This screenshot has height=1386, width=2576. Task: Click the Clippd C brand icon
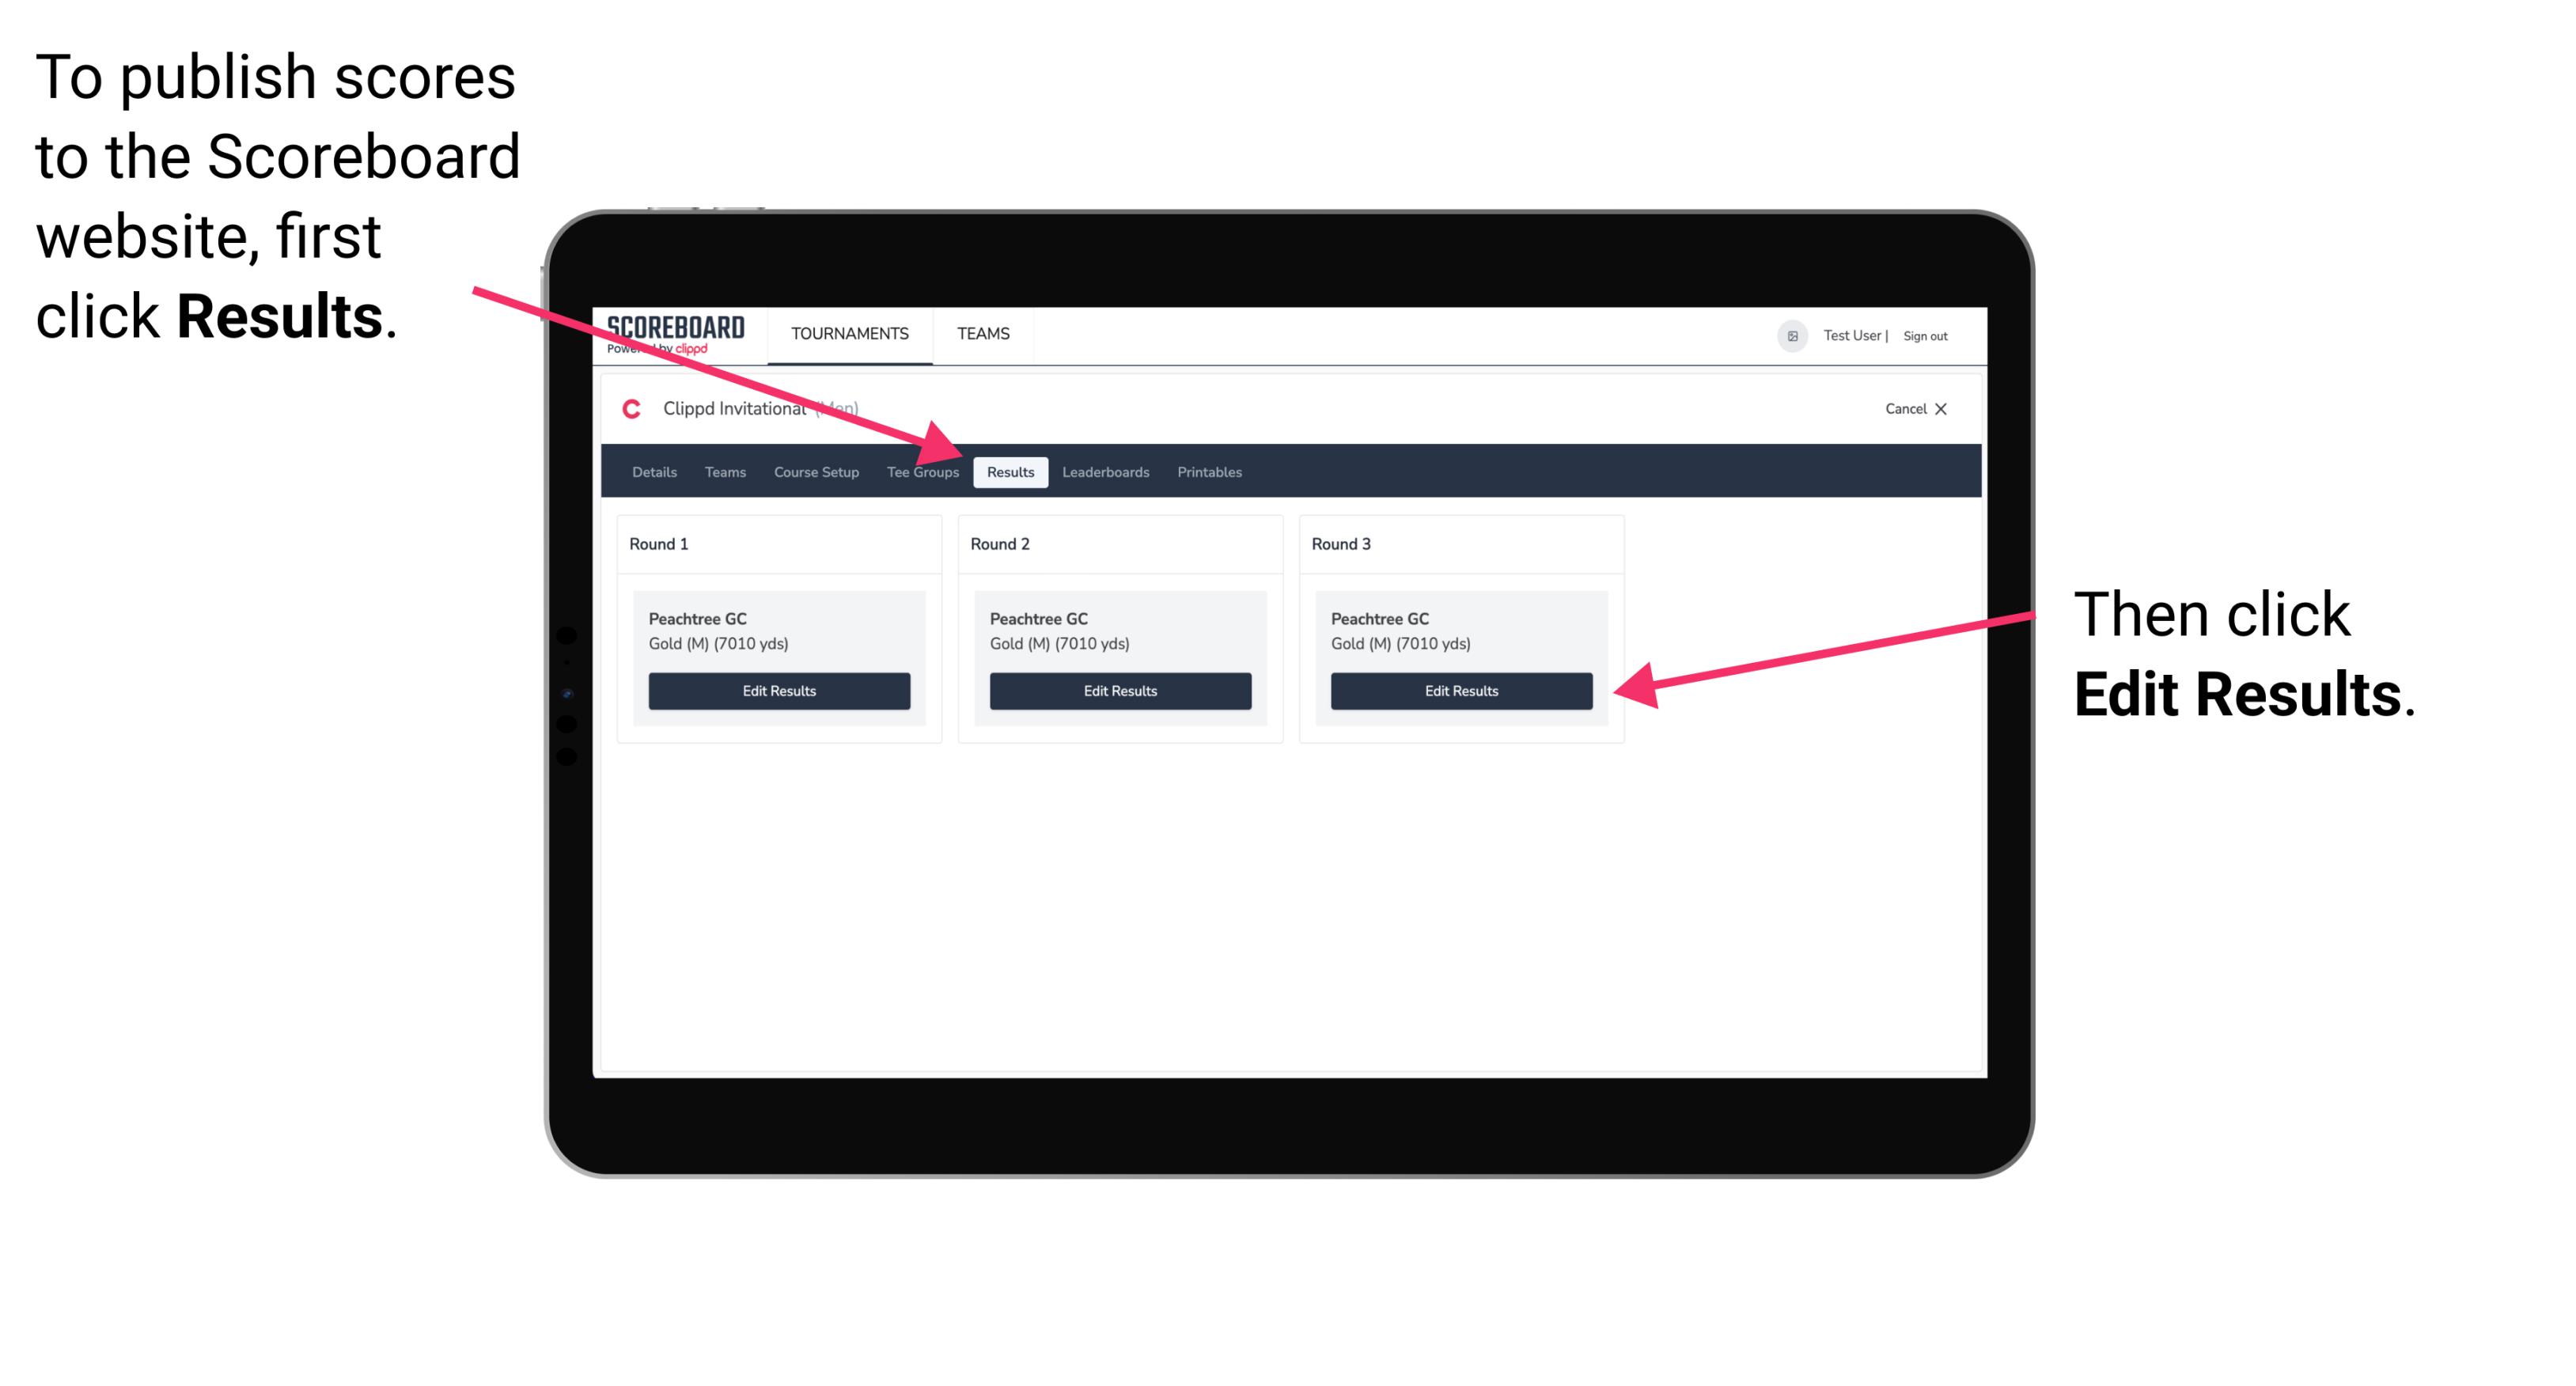point(627,410)
